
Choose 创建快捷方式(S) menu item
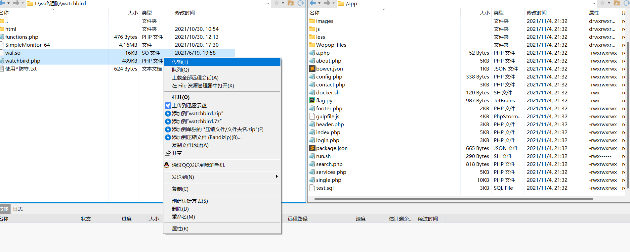(222, 201)
